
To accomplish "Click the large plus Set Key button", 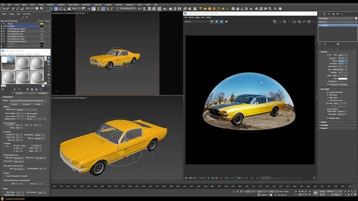I will 315,193.
